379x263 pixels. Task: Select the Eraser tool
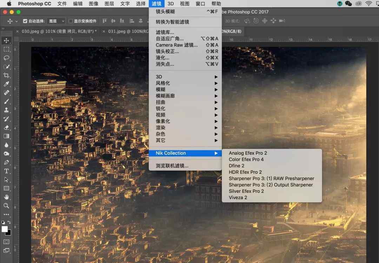7,127
